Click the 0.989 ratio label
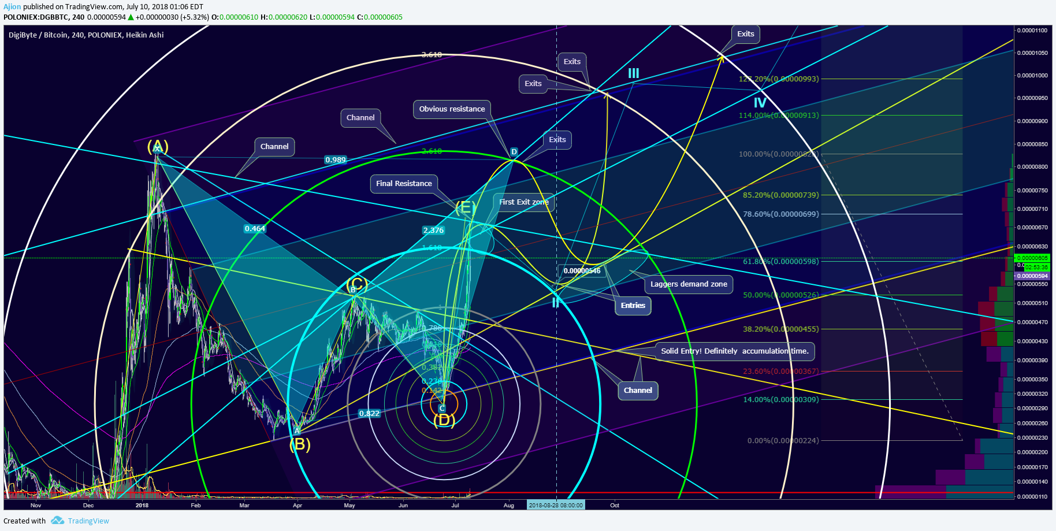This screenshot has height=531, width=1056. (335, 160)
